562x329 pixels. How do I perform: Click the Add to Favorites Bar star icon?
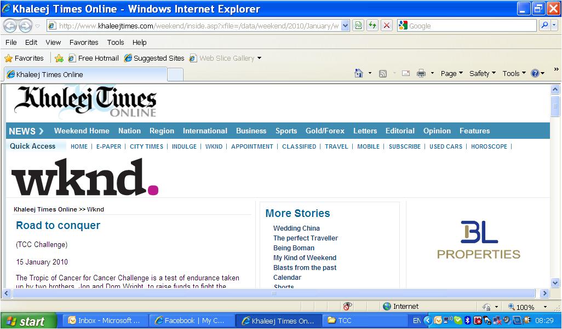pos(59,58)
